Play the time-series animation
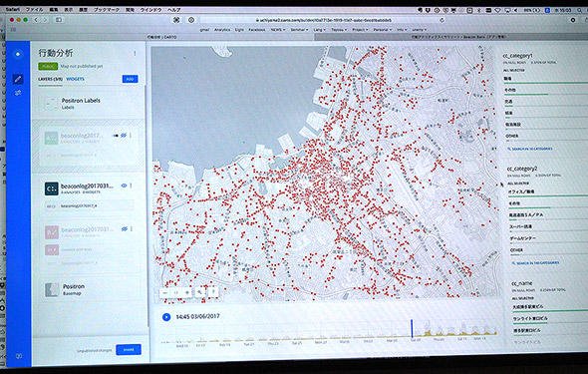 click(x=166, y=317)
